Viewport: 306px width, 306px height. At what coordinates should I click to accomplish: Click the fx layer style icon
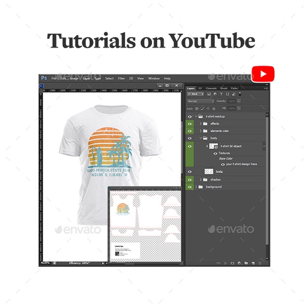point(226,263)
